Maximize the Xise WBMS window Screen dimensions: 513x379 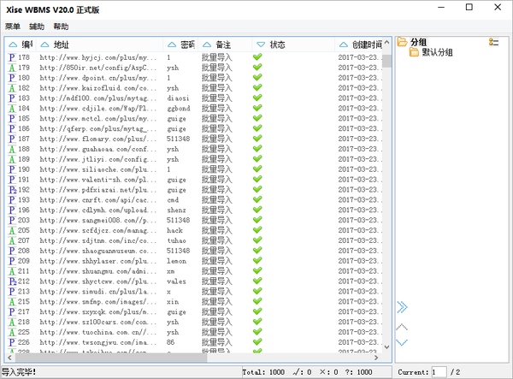469,7
